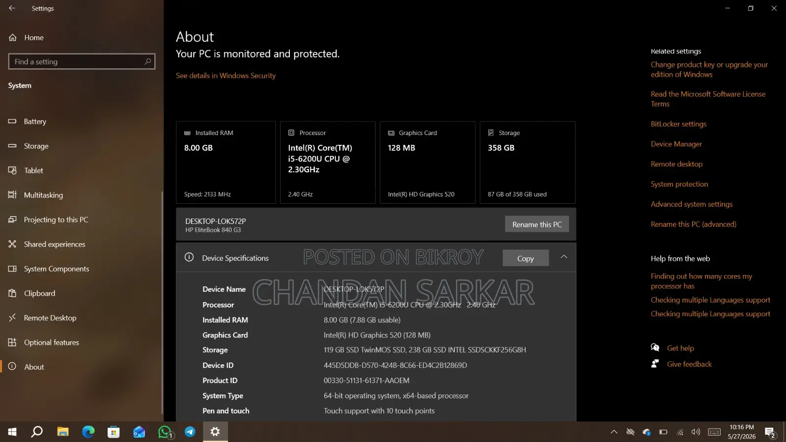Open Outlook from taskbar
Viewport: 786px width, 442px height.
coord(140,432)
